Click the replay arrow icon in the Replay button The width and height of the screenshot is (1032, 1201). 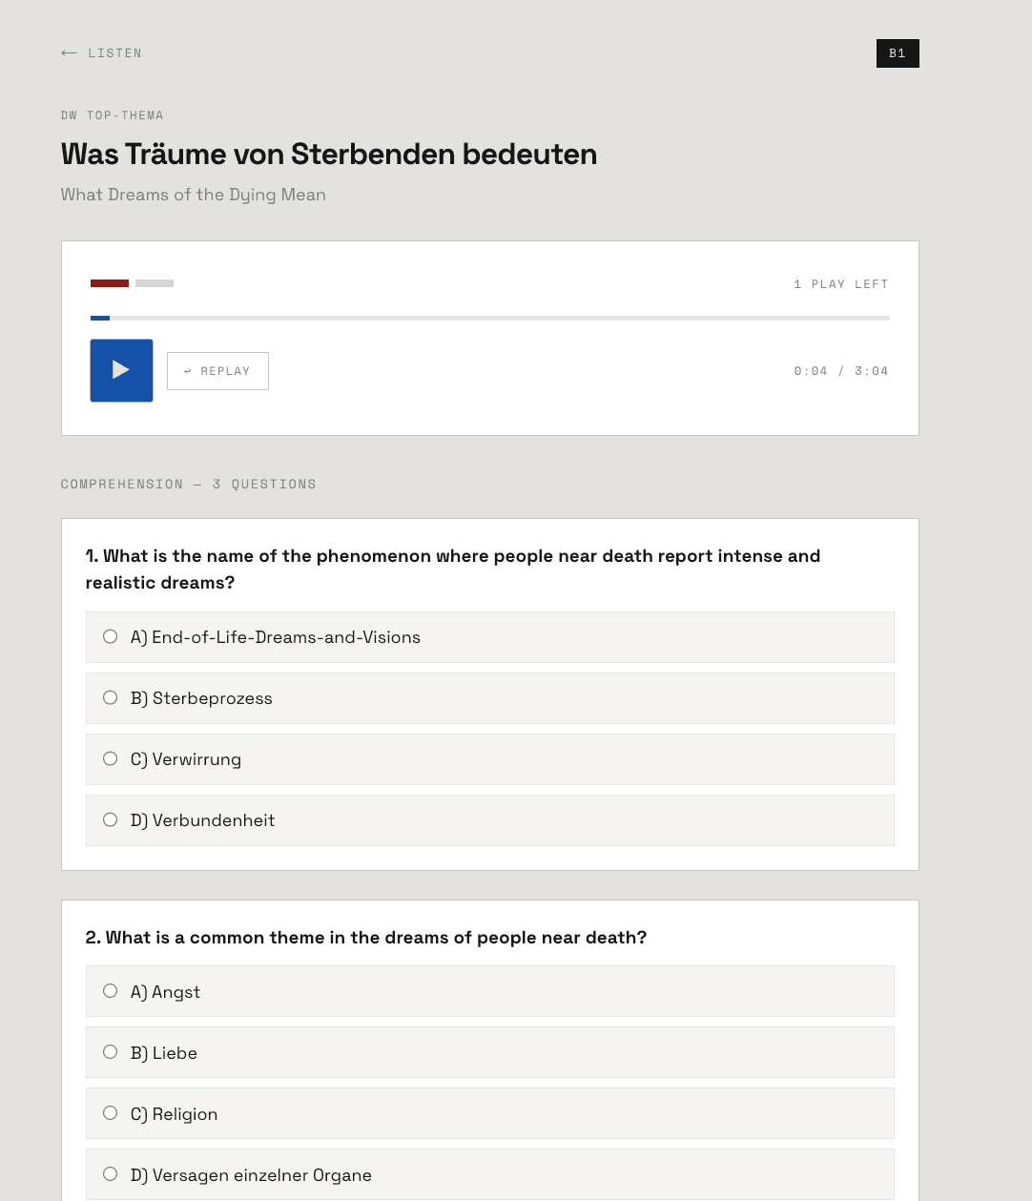[188, 371]
